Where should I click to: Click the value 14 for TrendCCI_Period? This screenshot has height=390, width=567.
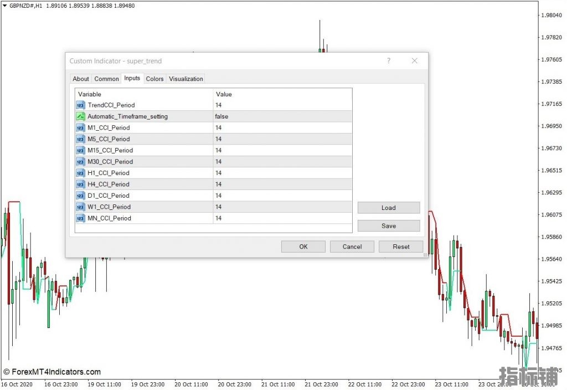(218, 105)
